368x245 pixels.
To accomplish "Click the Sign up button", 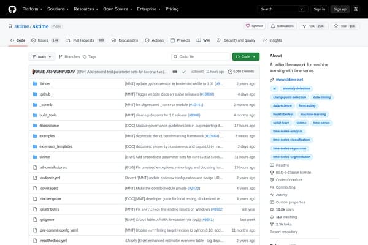I will pyautogui.click(x=340, y=9).
